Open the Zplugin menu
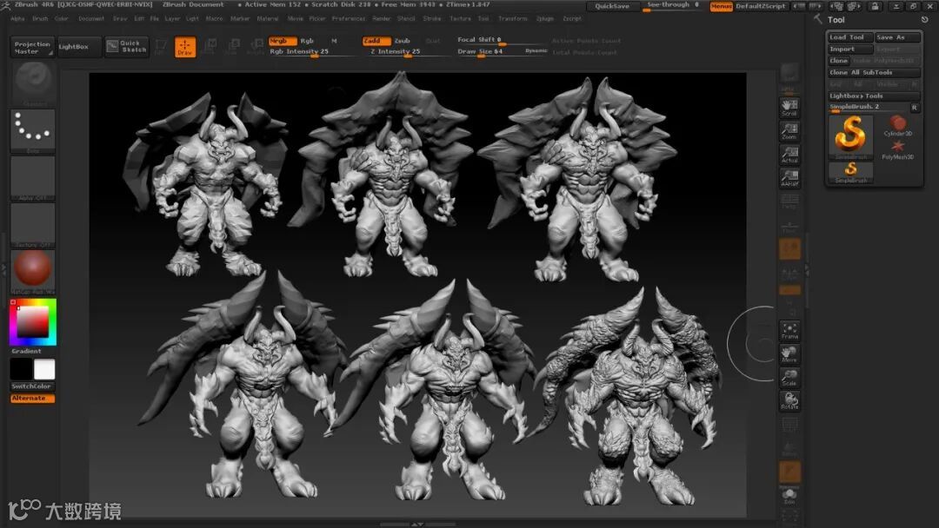The image size is (939, 528). 545,18
